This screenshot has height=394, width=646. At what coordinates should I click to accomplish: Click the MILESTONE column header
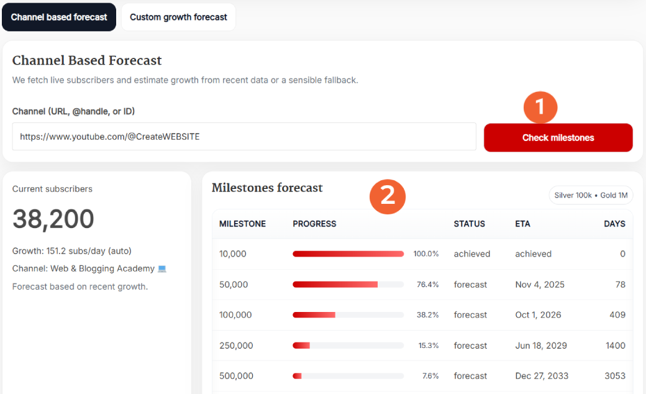point(242,224)
